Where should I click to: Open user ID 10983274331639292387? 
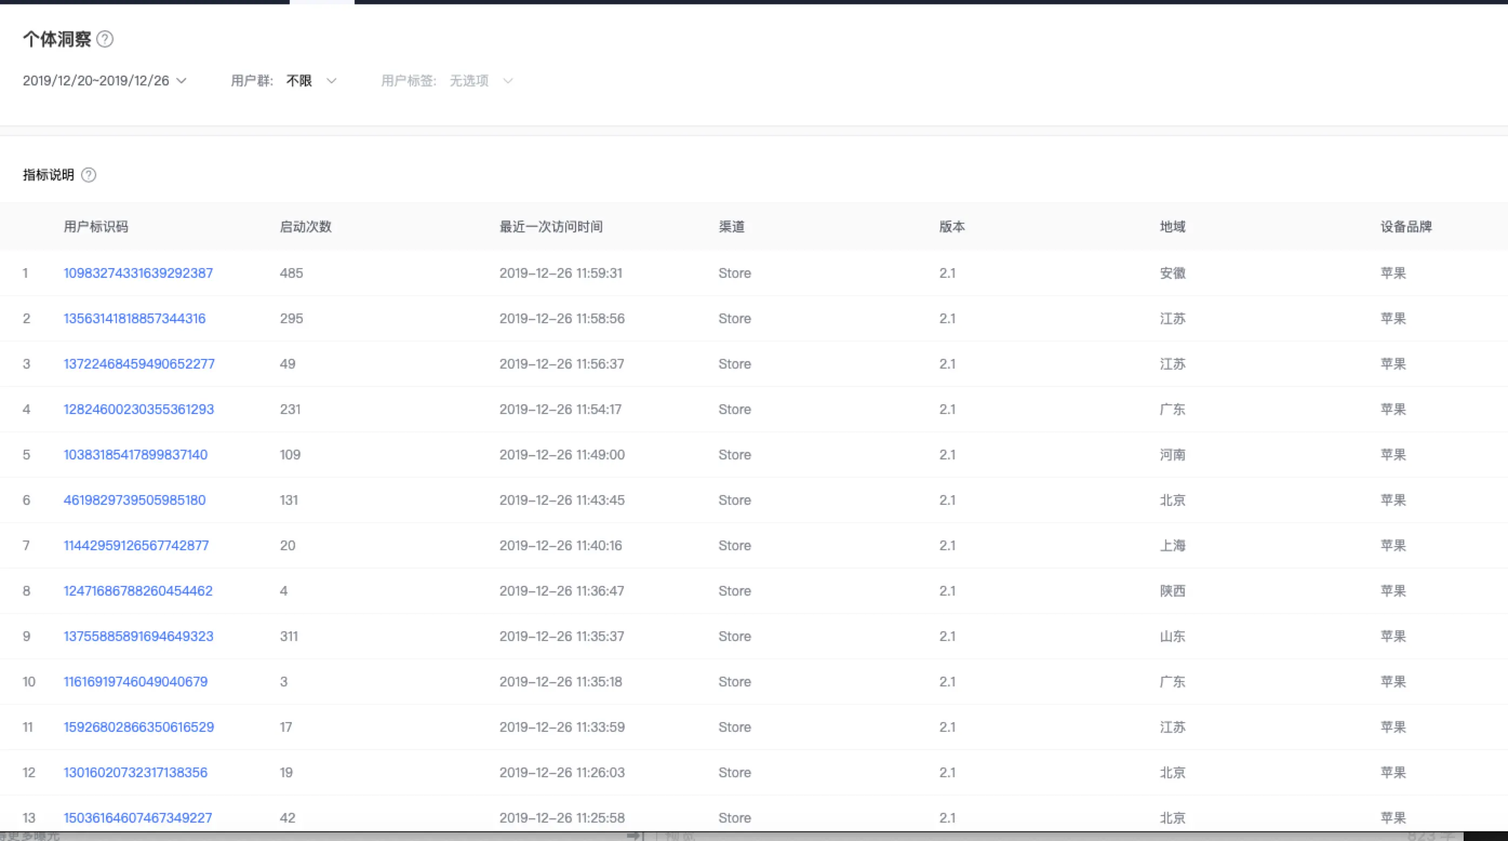pyautogui.click(x=138, y=273)
